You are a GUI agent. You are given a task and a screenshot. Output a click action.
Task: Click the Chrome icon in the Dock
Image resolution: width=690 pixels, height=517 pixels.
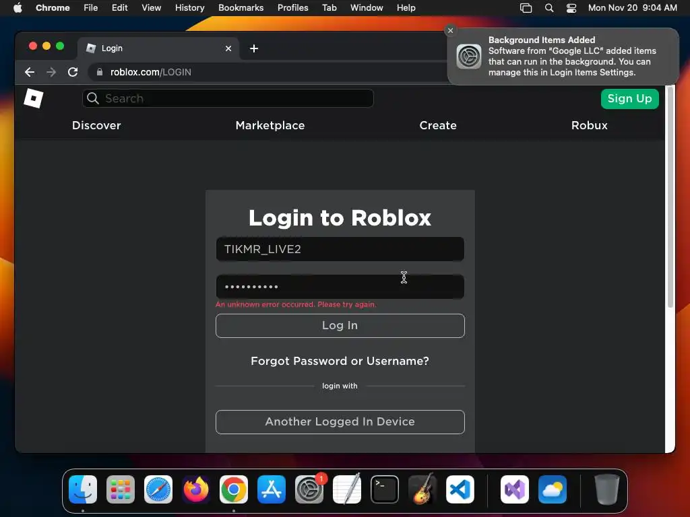point(234,489)
